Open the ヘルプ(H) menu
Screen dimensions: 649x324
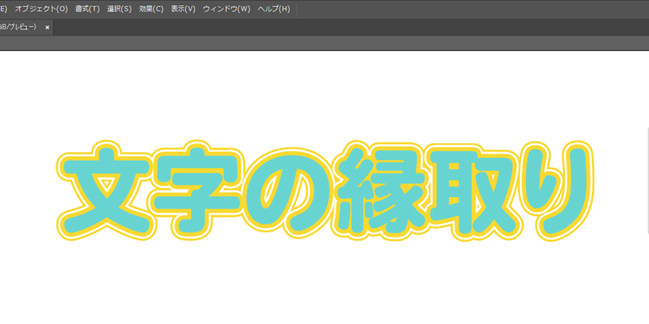[x=273, y=10]
